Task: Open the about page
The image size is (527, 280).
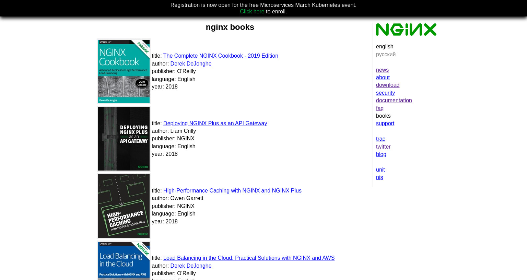Action: click(383, 77)
